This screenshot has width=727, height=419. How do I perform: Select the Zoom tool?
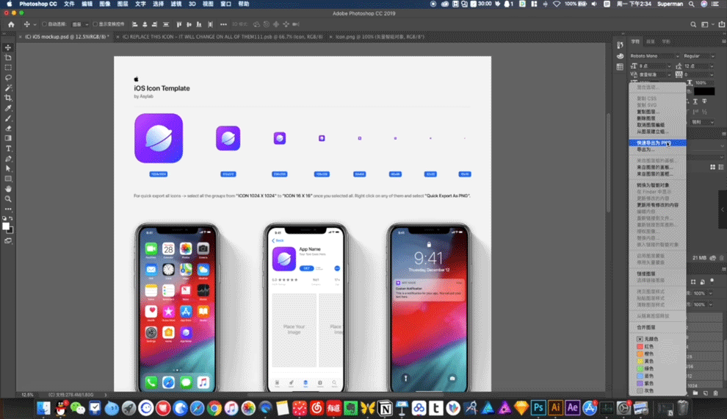click(8, 198)
